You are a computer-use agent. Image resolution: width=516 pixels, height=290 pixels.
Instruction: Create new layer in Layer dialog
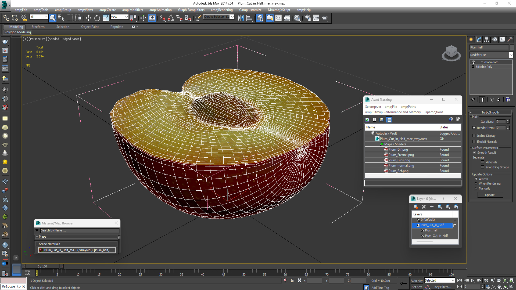[415, 206]
